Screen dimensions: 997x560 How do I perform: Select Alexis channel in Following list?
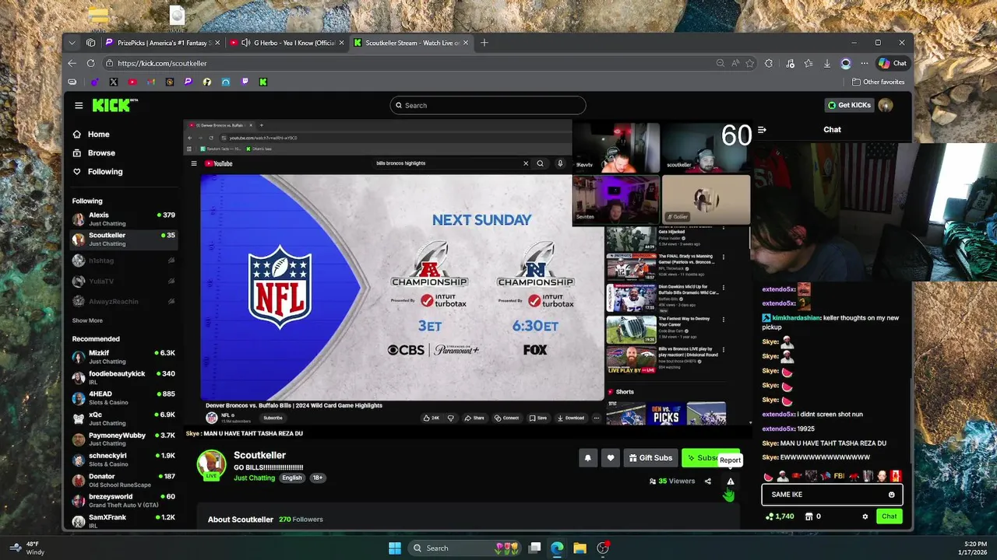click(x=123, y=219)
